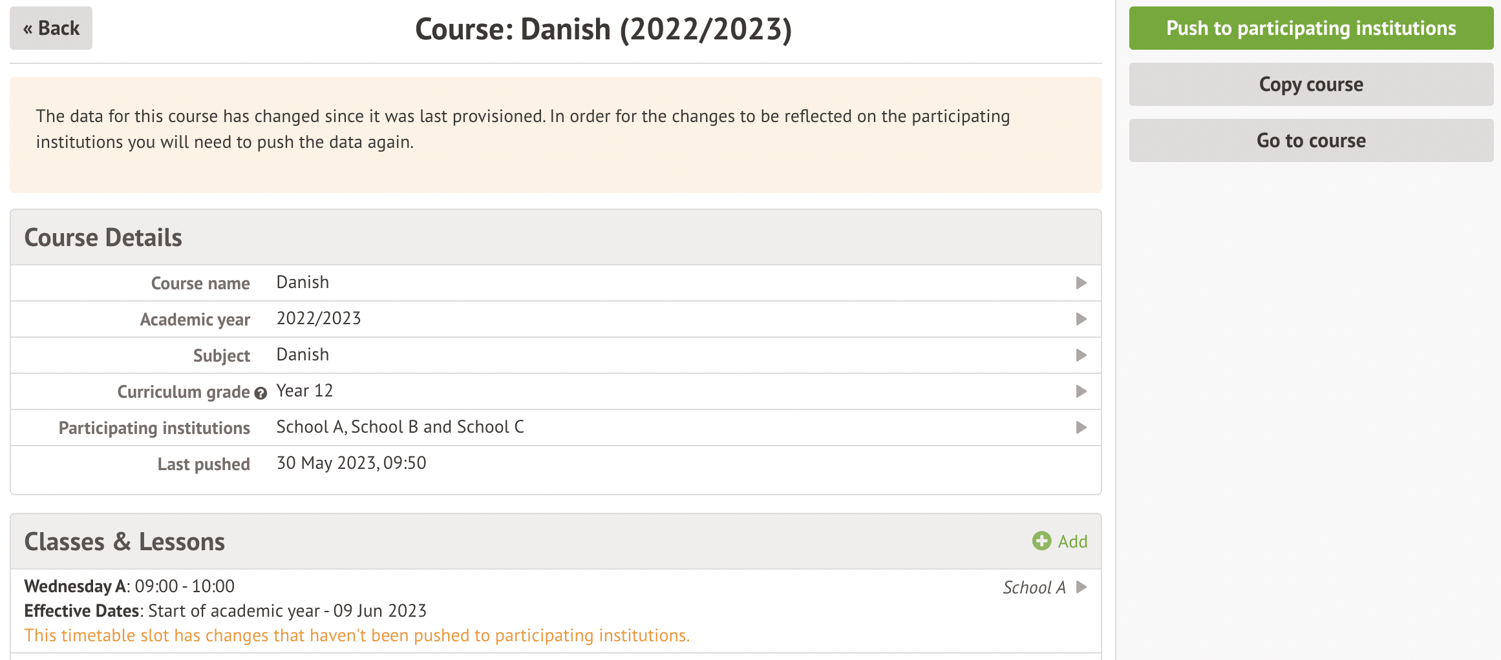This screenshot has height=660, width=1501.
Task: Expand the Course name row arrow
Action: tap(1081, 283)
